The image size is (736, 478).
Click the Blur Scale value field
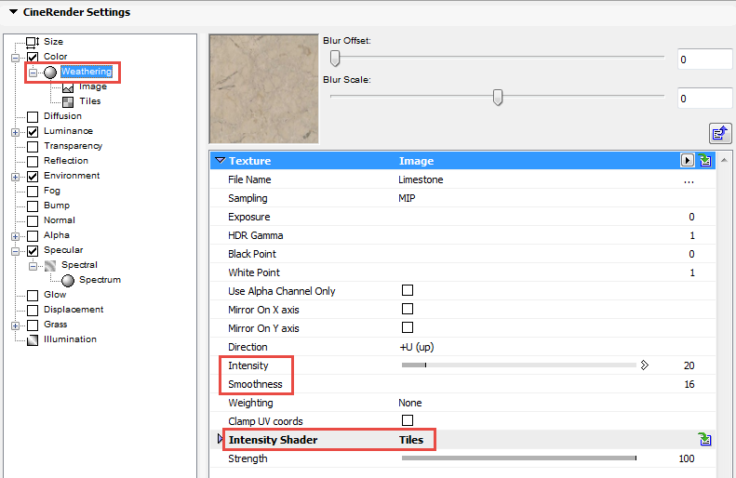click(704, 98)
